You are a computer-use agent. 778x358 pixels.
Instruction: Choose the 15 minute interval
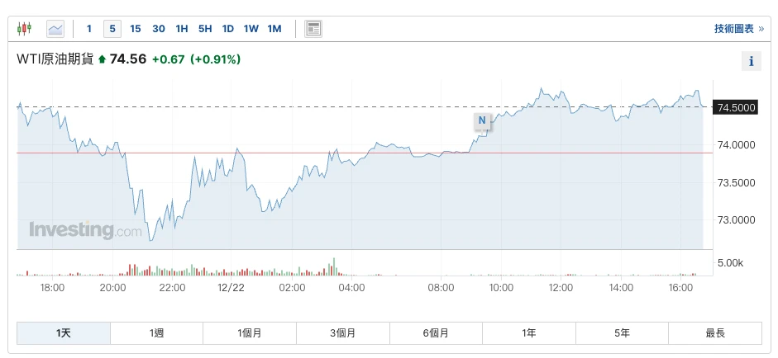tap(136, 29)
